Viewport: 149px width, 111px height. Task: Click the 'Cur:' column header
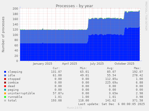point(56,68)
